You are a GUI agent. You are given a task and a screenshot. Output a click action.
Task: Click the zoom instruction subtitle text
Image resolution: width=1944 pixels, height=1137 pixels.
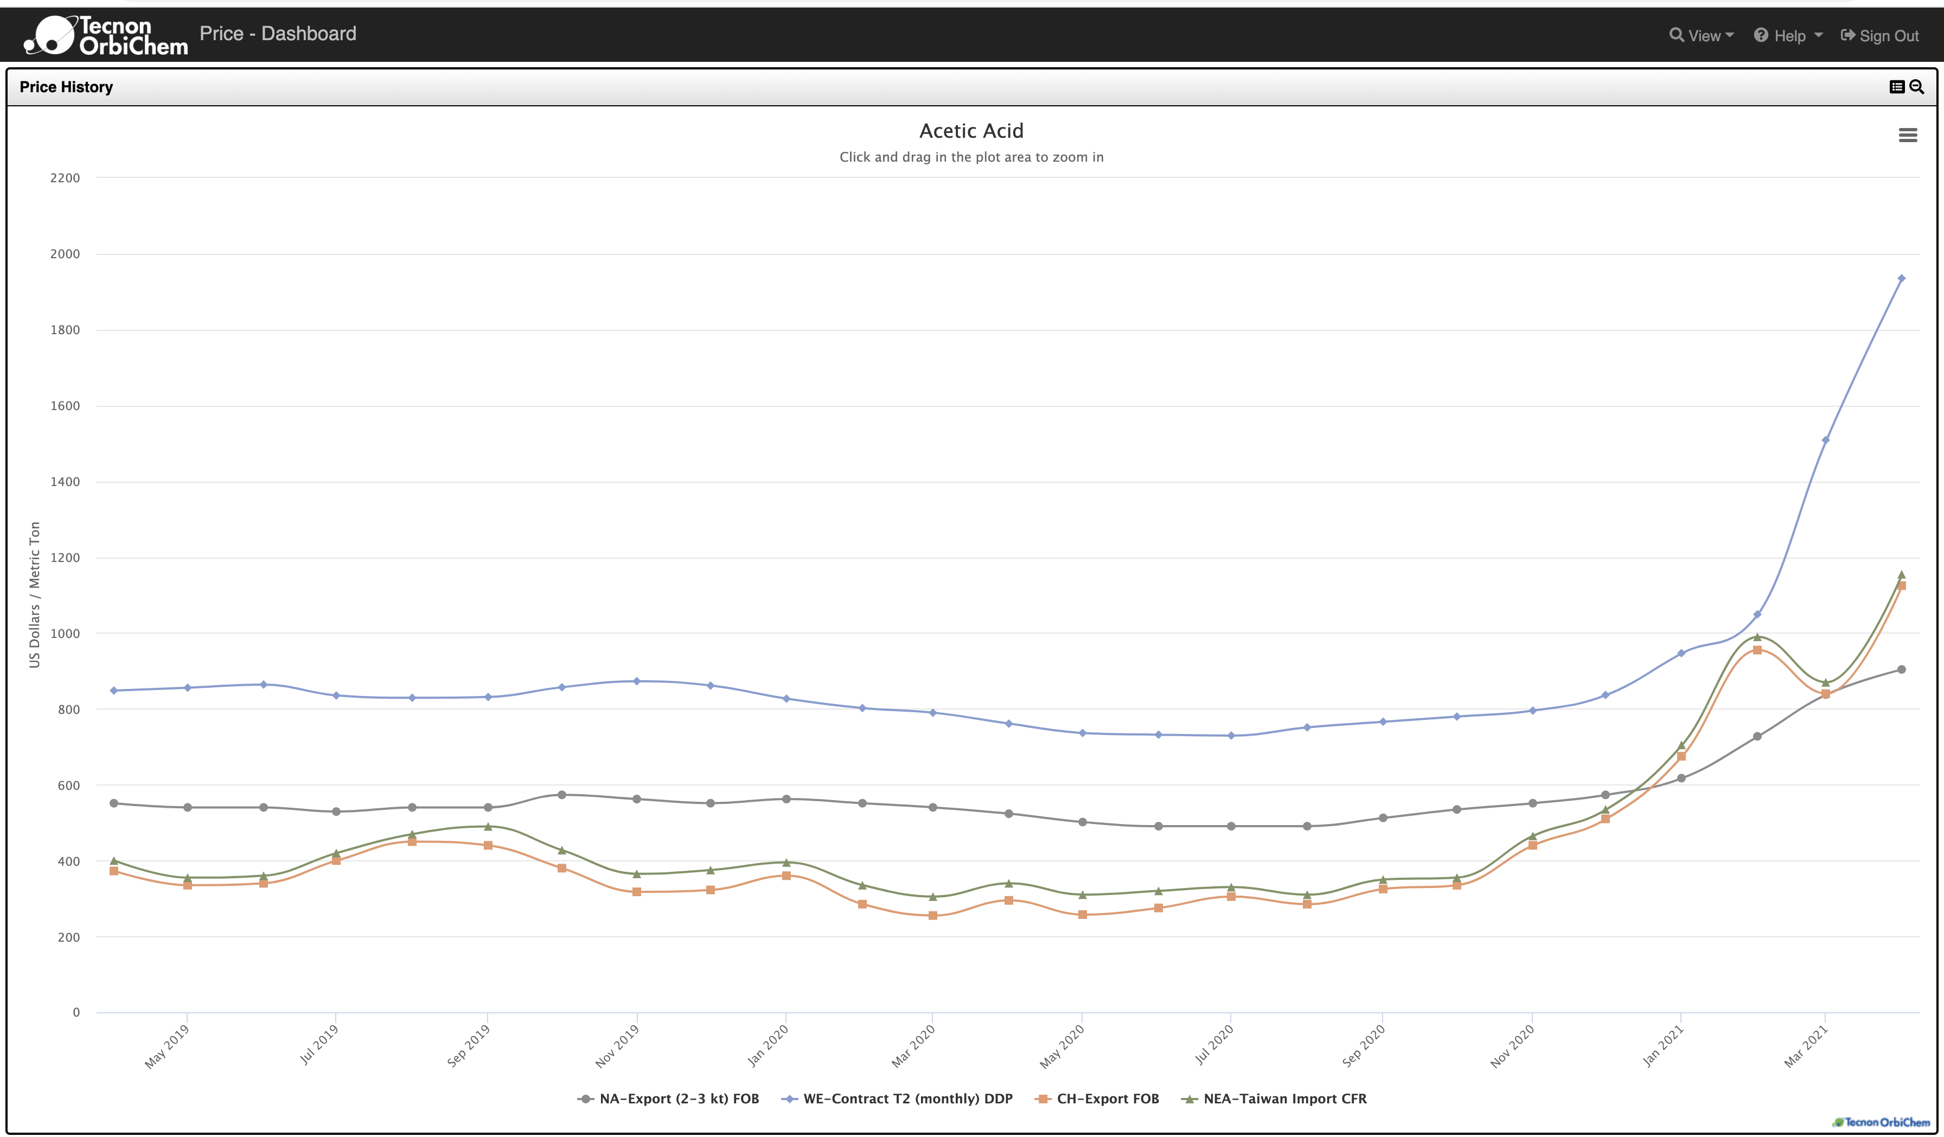click(971, 157)
